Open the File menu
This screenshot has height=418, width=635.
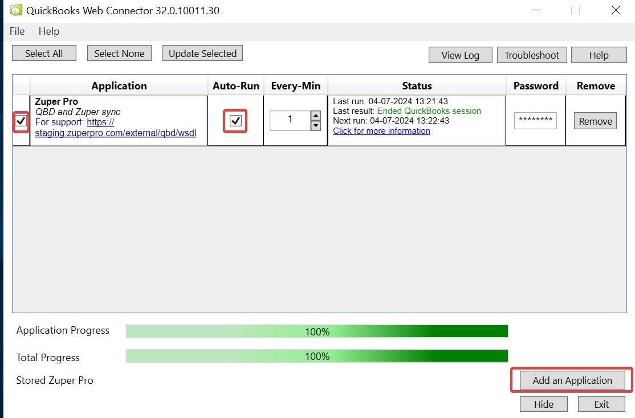coord(17,31)
